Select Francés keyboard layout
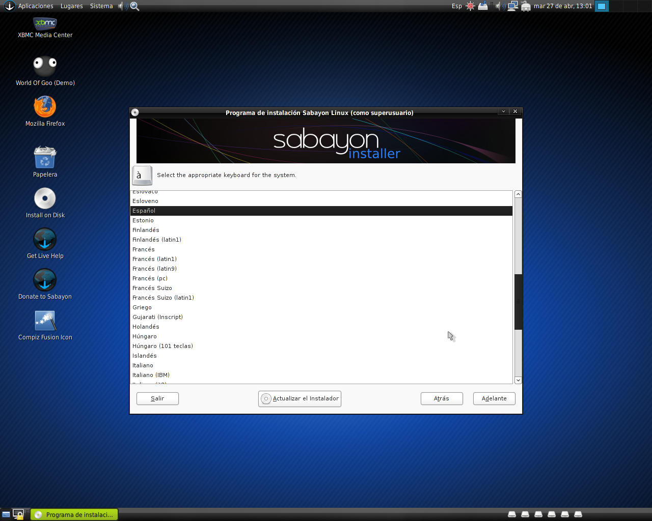 [321, 249]
